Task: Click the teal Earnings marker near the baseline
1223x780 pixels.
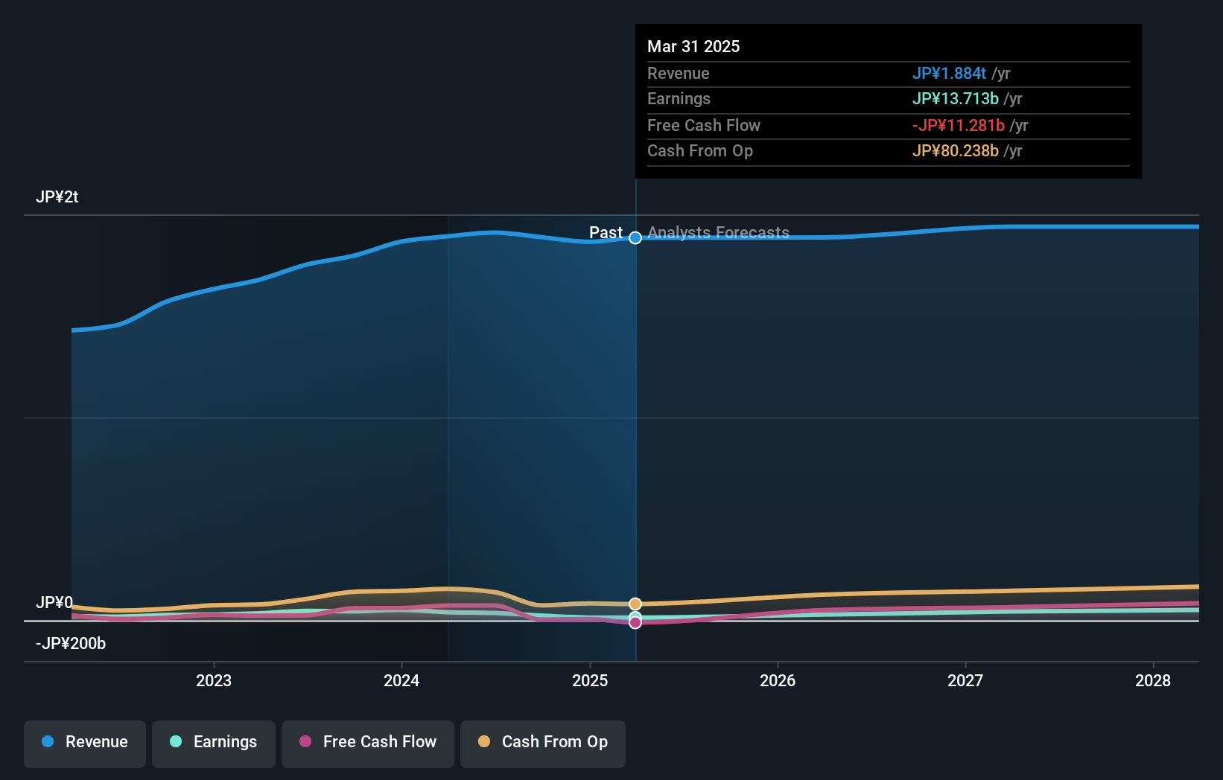Action: click(x=635, y=616)
